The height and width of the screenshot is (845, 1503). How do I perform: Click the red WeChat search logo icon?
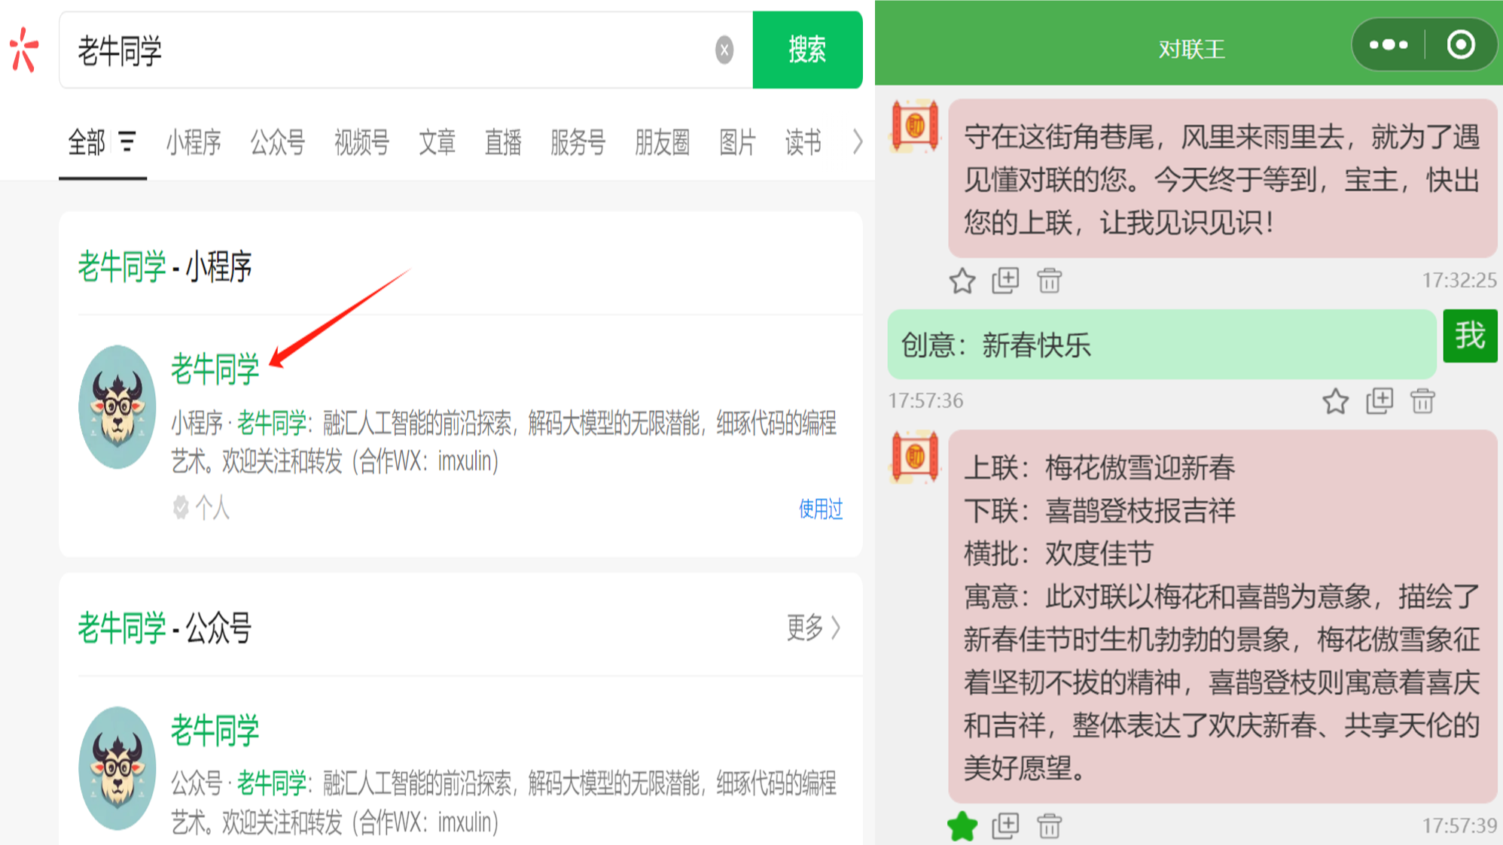[25, 50]
